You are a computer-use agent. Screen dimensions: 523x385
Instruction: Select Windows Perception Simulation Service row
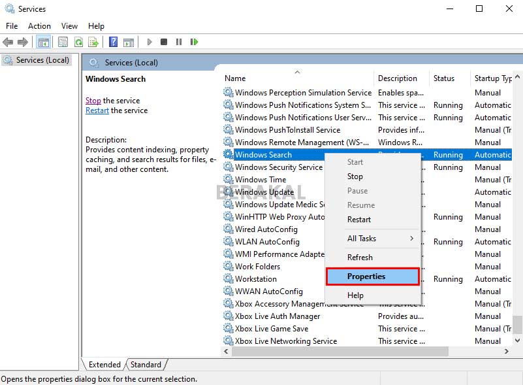tap(367, 93)
